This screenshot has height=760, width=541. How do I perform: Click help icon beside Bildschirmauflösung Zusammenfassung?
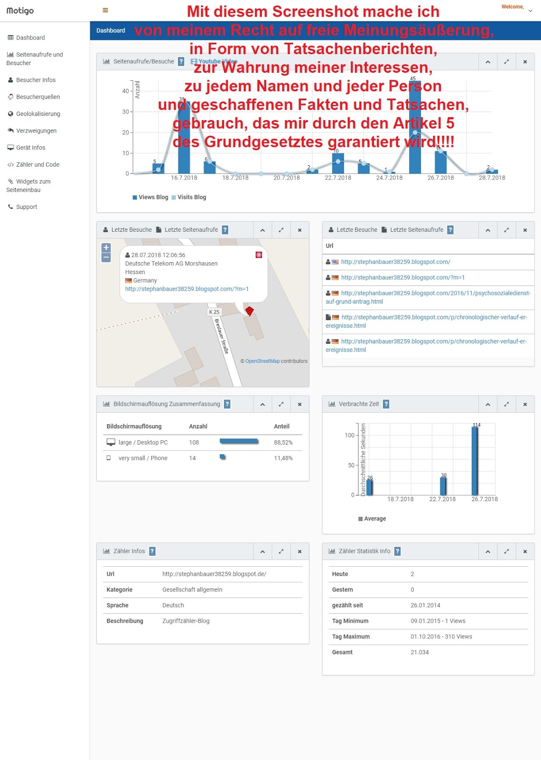tap(227, 404)
